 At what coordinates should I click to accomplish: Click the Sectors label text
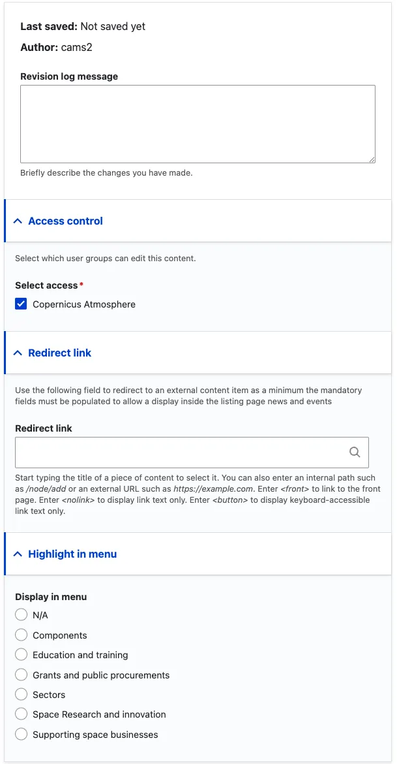tap(49, 695)
